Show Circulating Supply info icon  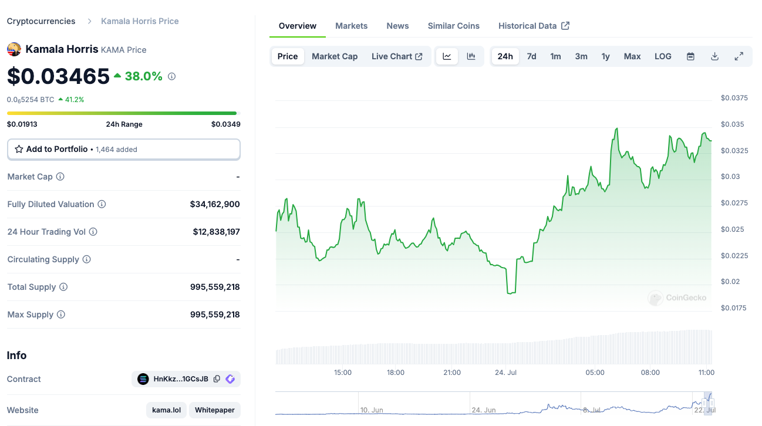[86, 259]
